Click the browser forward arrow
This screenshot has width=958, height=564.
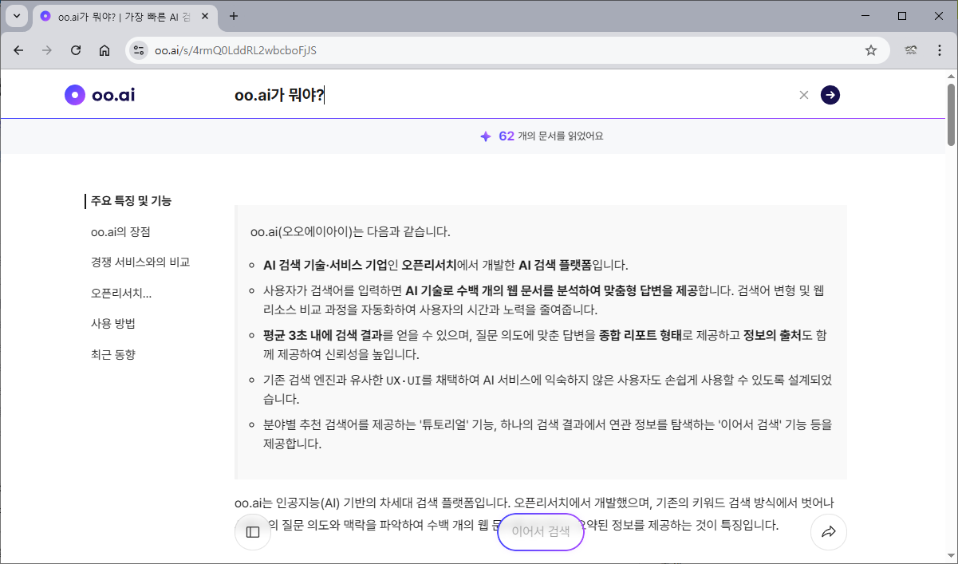[47, 50]
